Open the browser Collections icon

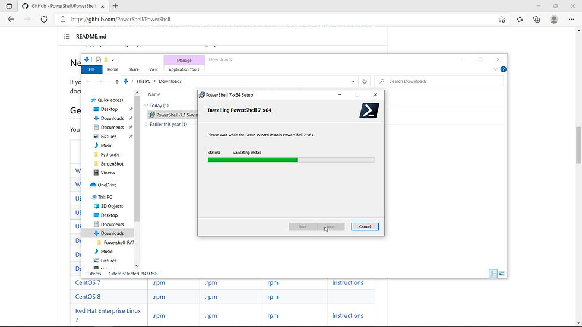click(x=537, y=19)
